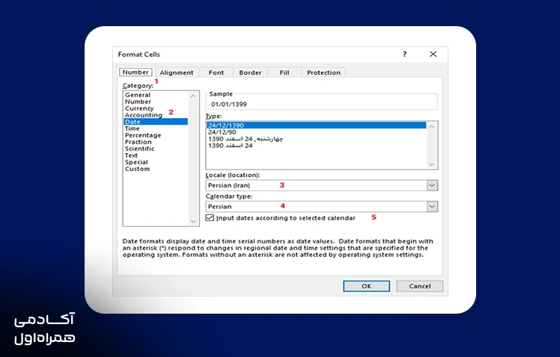Screen dimensions: 560x357
Task: Confirm with the OK button
Action: tap(366, 286)
